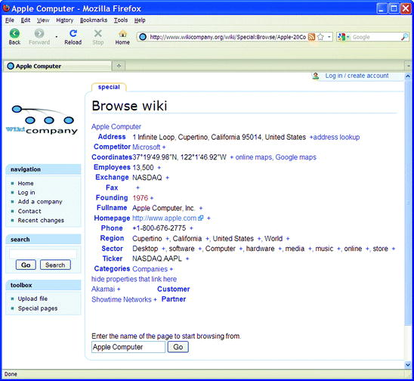Viewport: 414px width, 381px height.
Task: Open the new tab button
Action: pyautogui.click(x=119, y=66)
